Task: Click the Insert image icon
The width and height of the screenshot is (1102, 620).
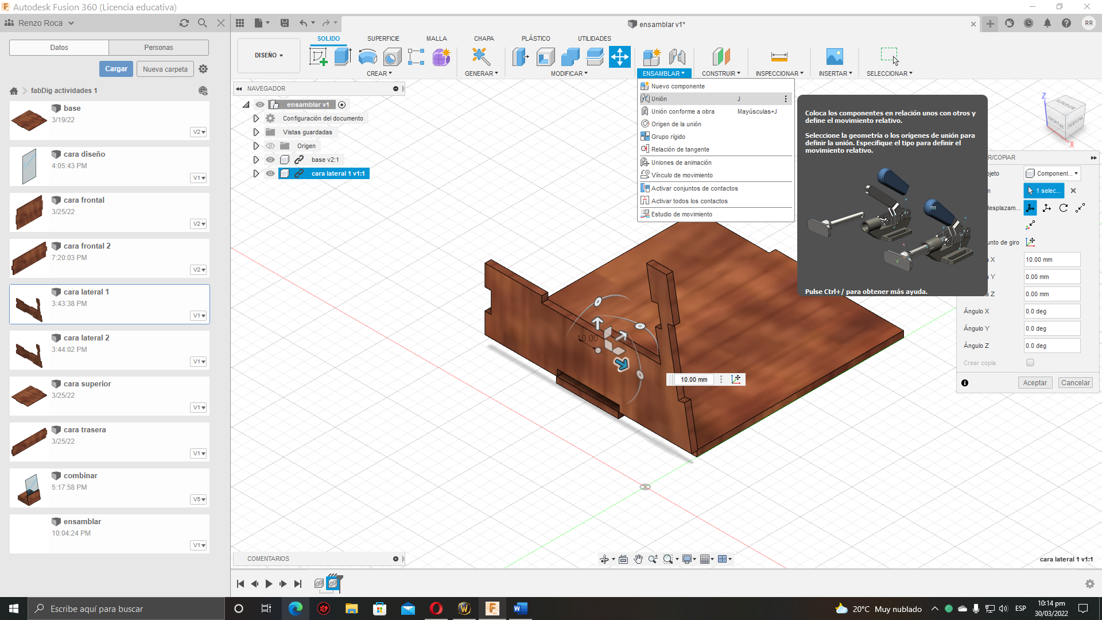Action: (x=835, y=57)
